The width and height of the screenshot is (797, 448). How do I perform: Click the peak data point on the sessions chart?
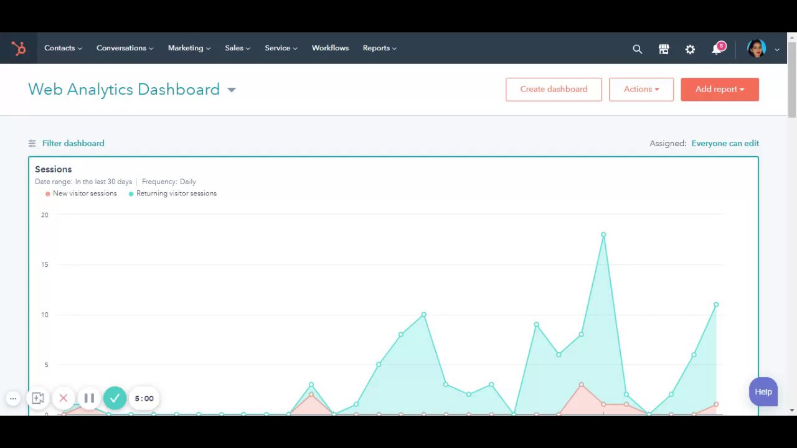pyautogui.click(x=603, y=235)
